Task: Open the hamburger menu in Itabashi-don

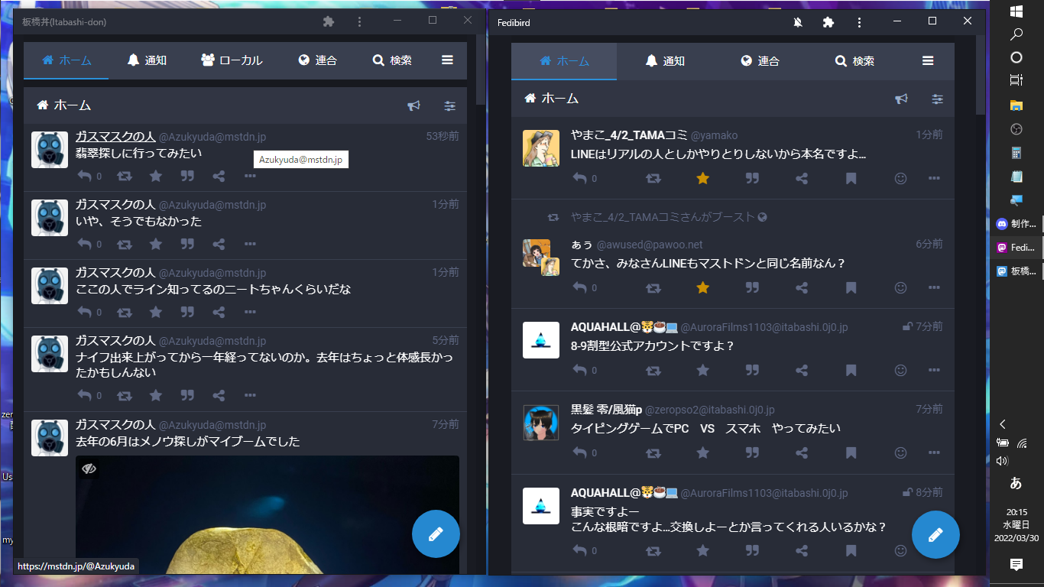Action: click(x=448, y=60)
